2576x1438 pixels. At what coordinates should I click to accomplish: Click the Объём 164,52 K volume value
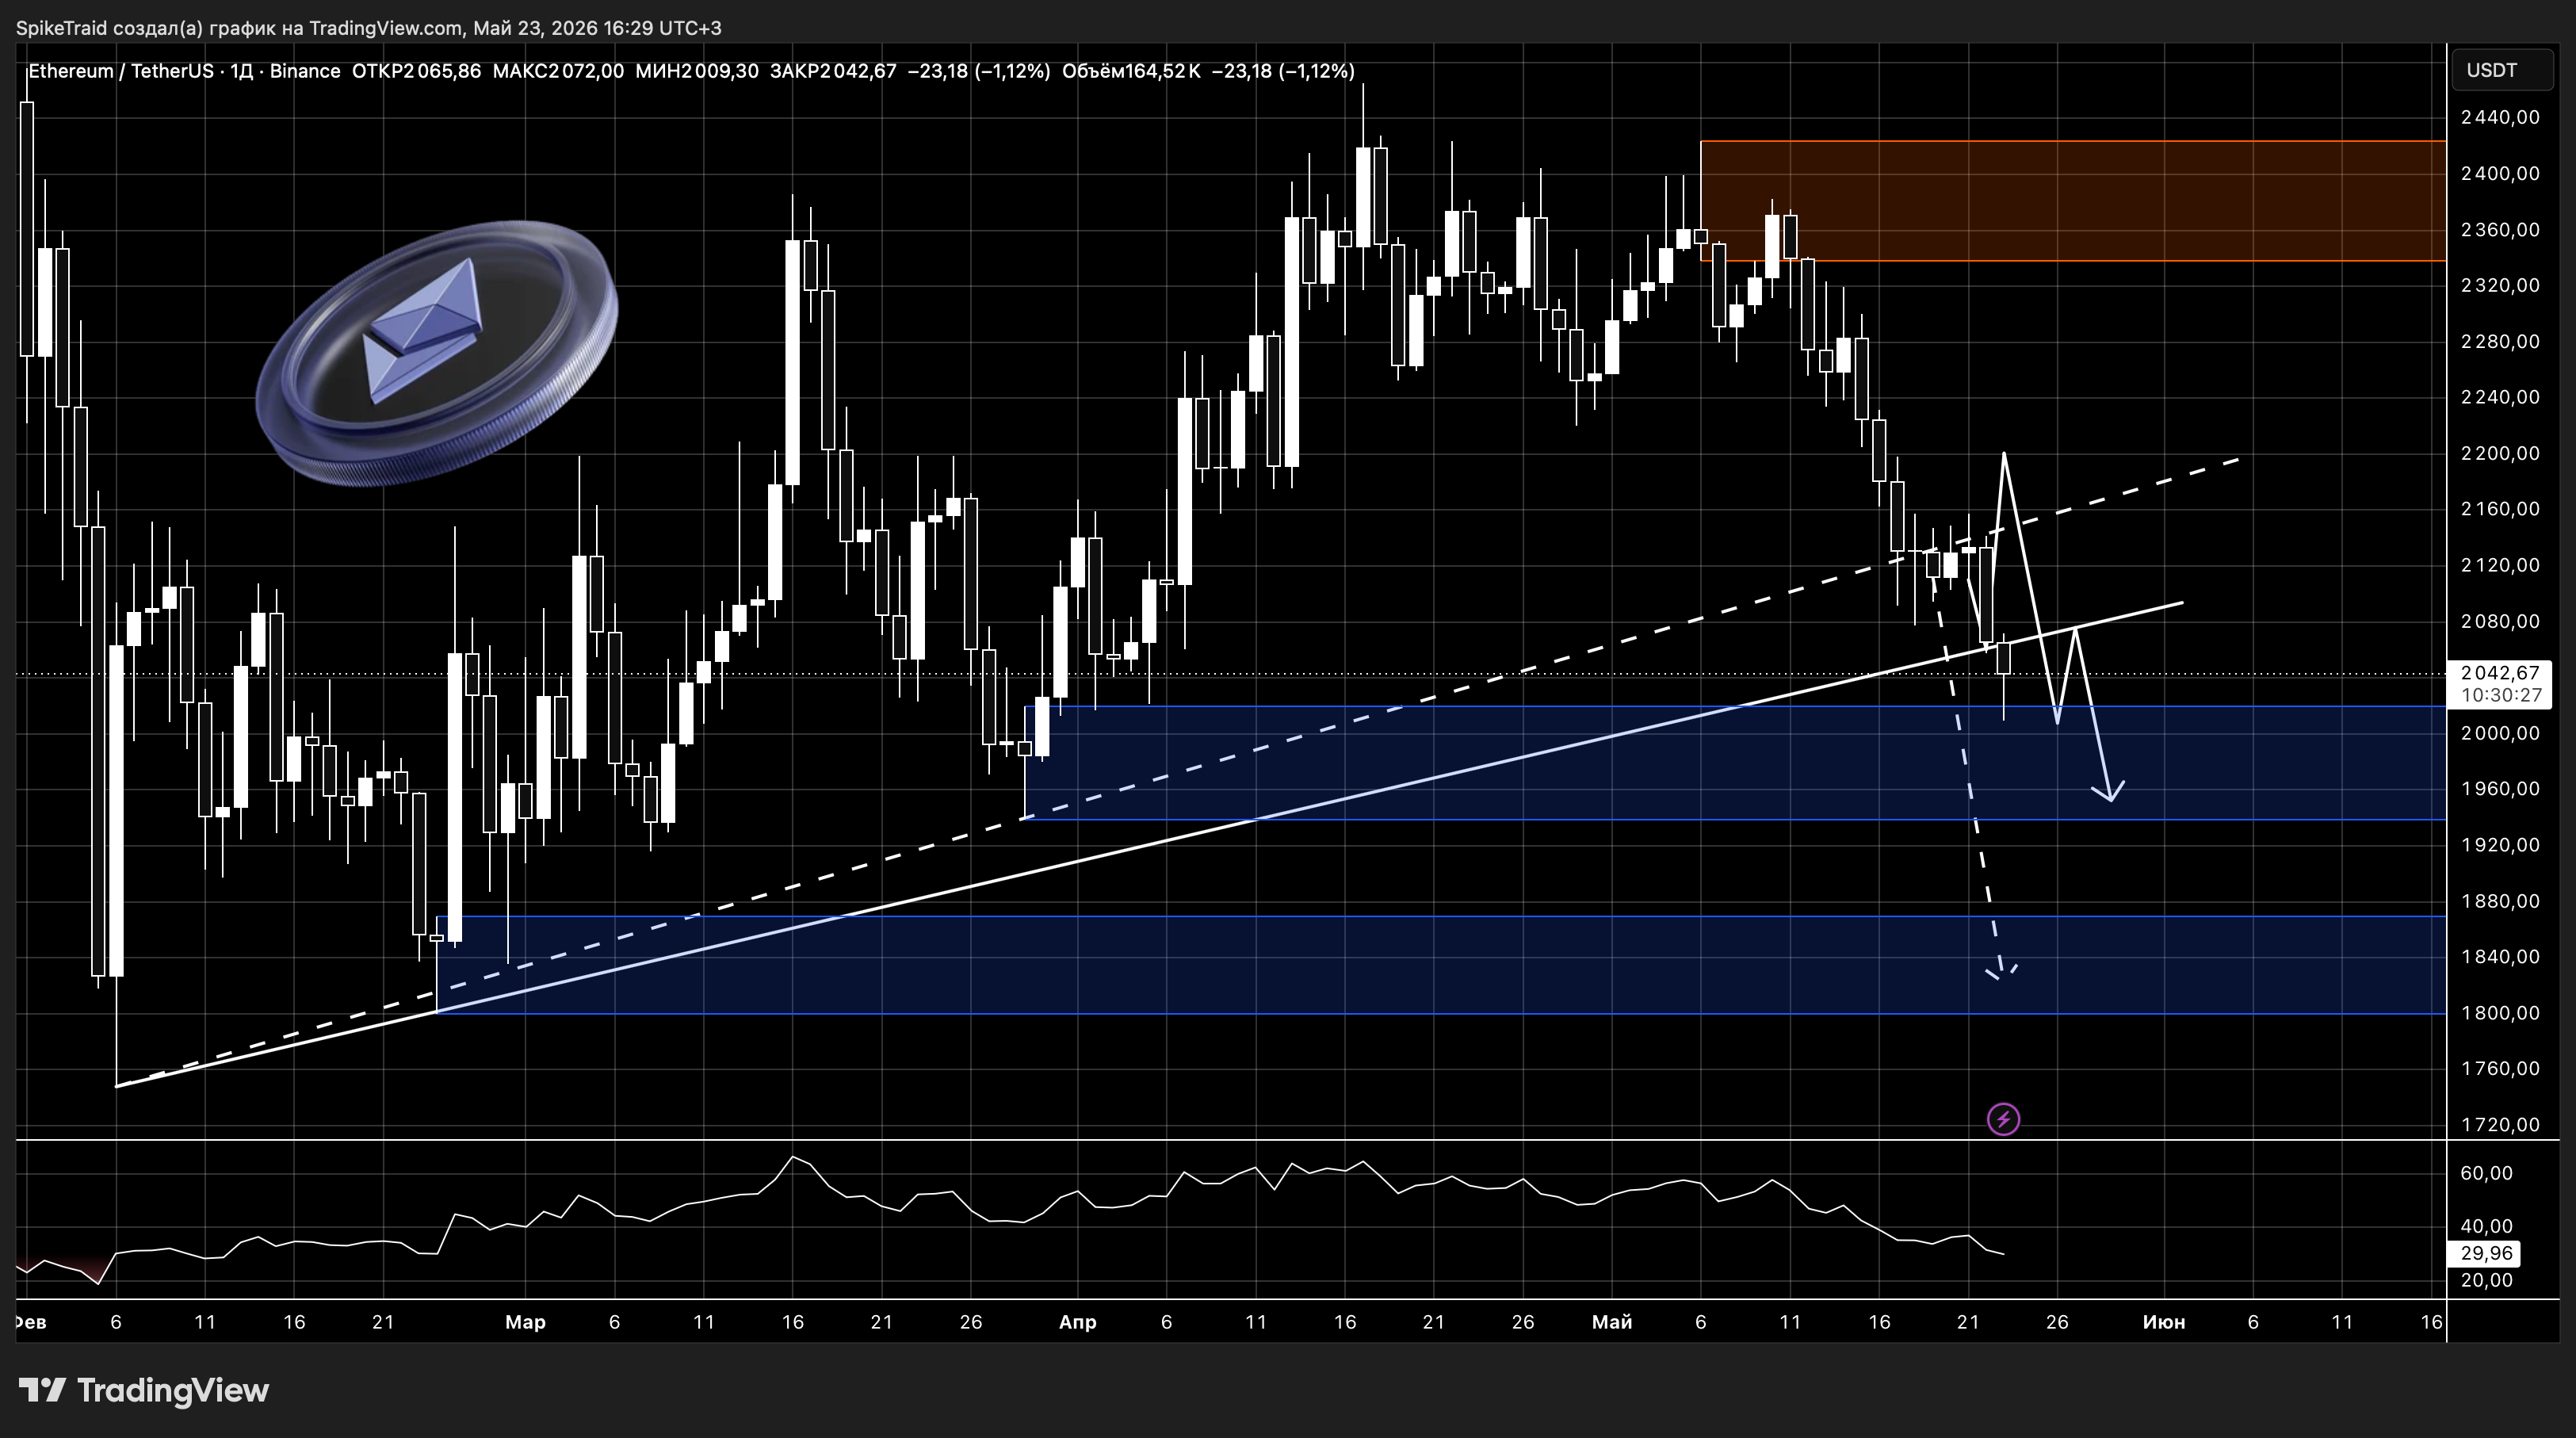tap(1131, 71)
